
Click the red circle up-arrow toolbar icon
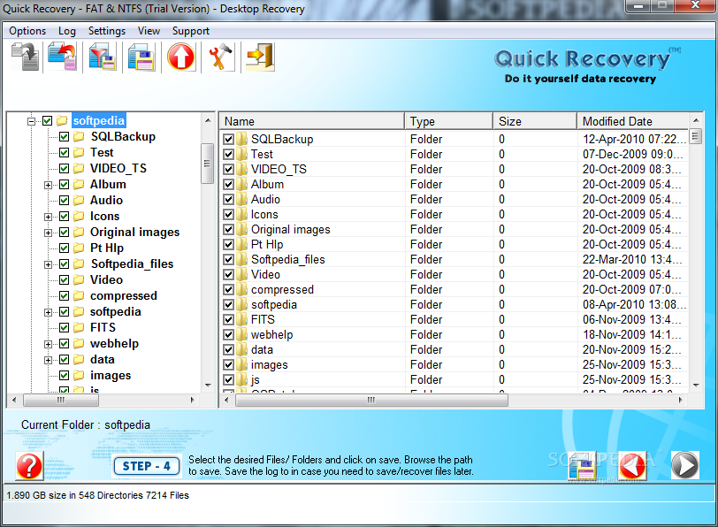(181, 57)
